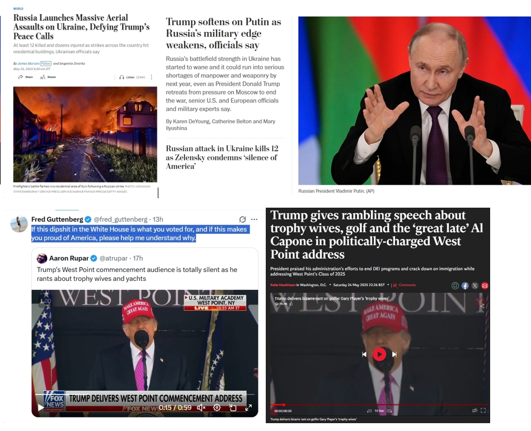Open video settings gear in tweet player
Viewport: 531px width, 431px height.
(x=217, y=407)
